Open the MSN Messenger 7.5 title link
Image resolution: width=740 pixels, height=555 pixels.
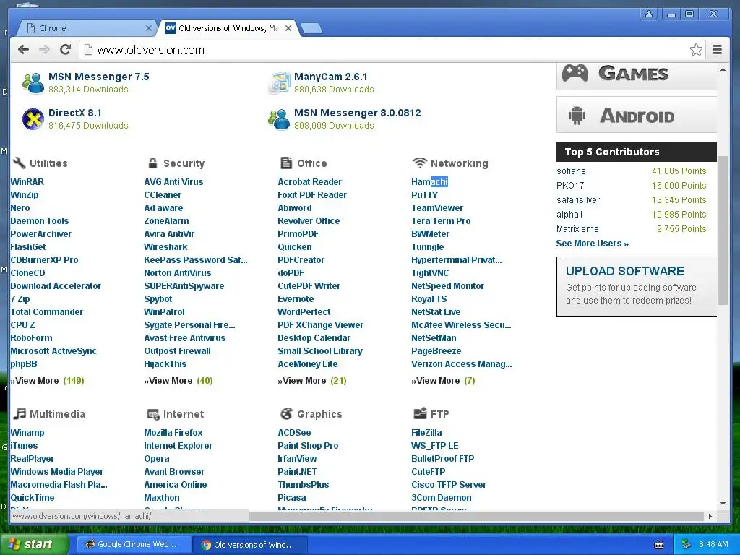[98, 77]
